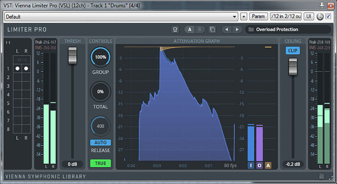Switch to preset slot B
This screenshot has width=337, height=184.
tap(200, 30)
